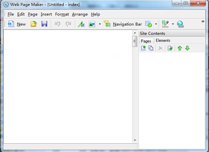Switch to the Elements tab
The height and width of the screenshot is (152, 209).
pos(163,41)
